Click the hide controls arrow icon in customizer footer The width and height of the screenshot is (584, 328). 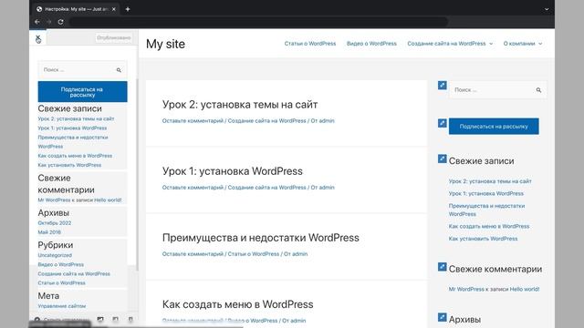(37, 320)
